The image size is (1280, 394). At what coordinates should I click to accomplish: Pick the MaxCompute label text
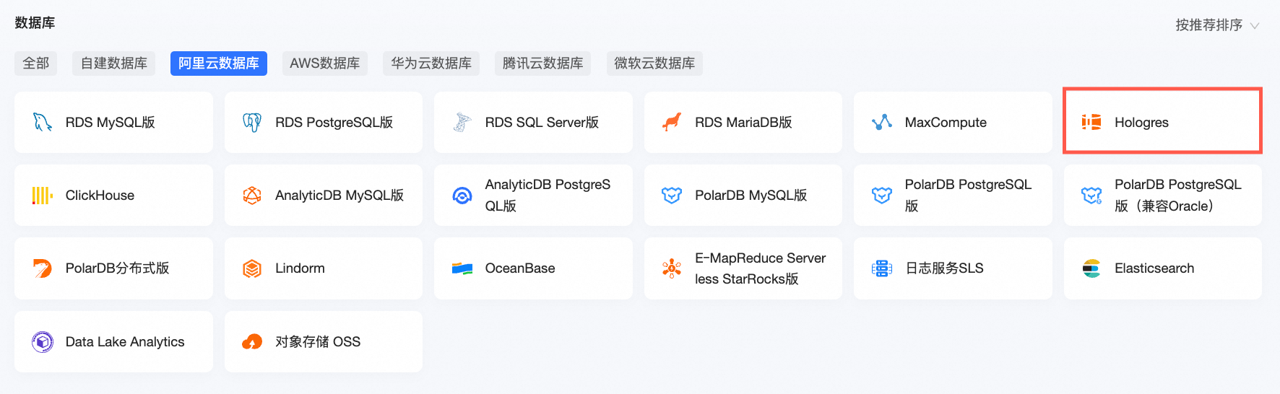(x=946, y=123)
